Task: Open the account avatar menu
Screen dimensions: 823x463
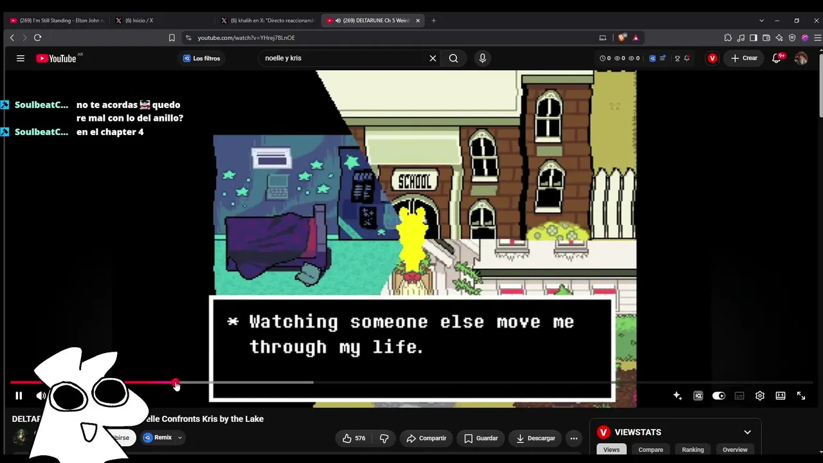Action: 801,58
